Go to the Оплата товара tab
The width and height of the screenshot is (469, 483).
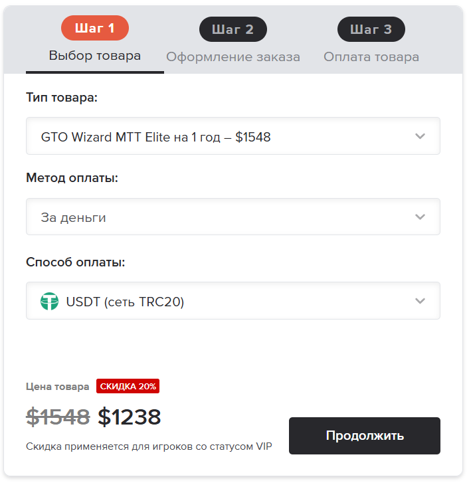371,56
